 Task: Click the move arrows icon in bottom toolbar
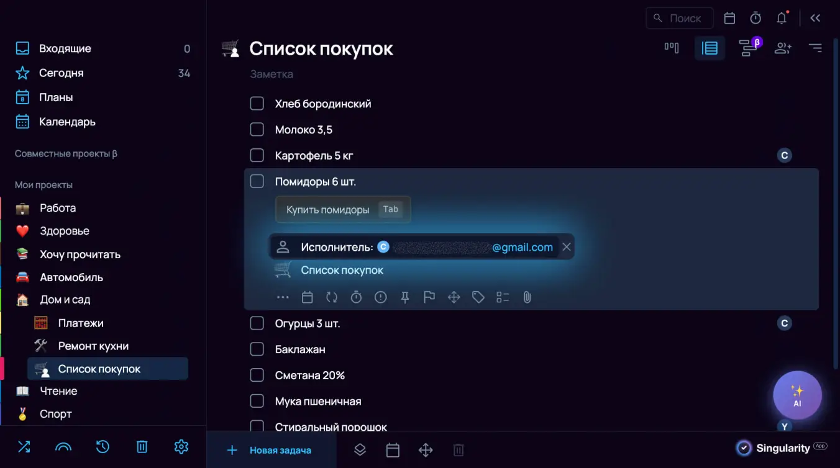coord(426,450)
